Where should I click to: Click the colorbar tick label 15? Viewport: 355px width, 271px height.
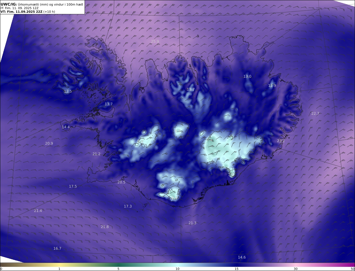[237, 269]
